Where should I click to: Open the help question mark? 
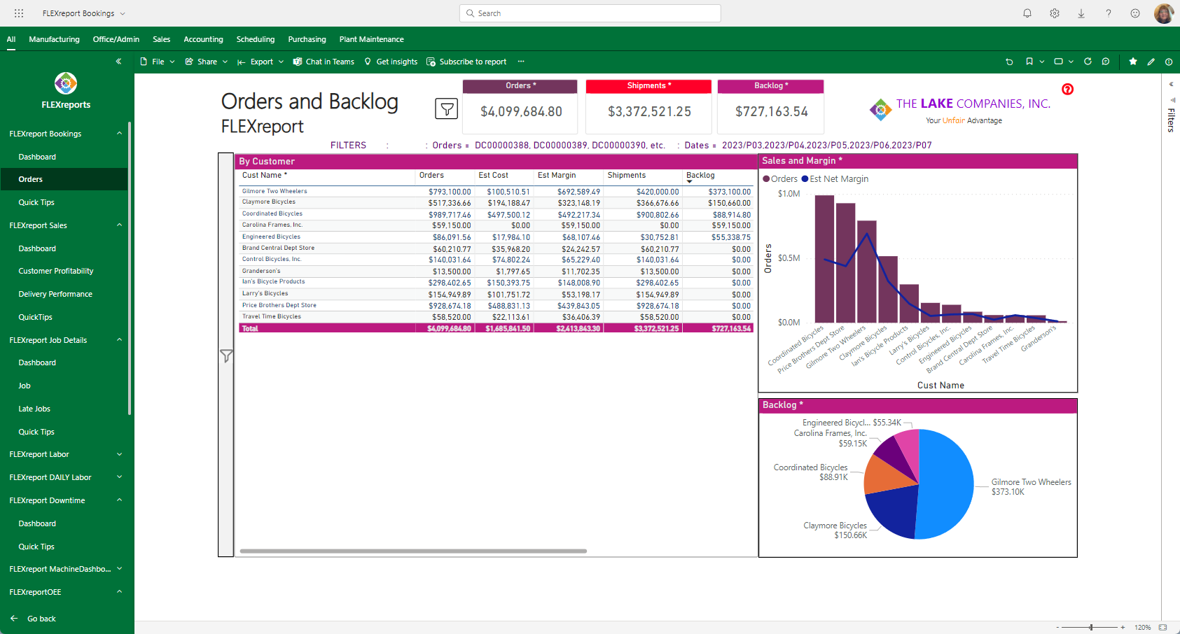click(1109, 13)
